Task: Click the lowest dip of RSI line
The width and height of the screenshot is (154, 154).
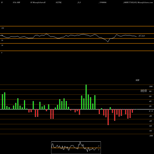Action: point(108,42)
